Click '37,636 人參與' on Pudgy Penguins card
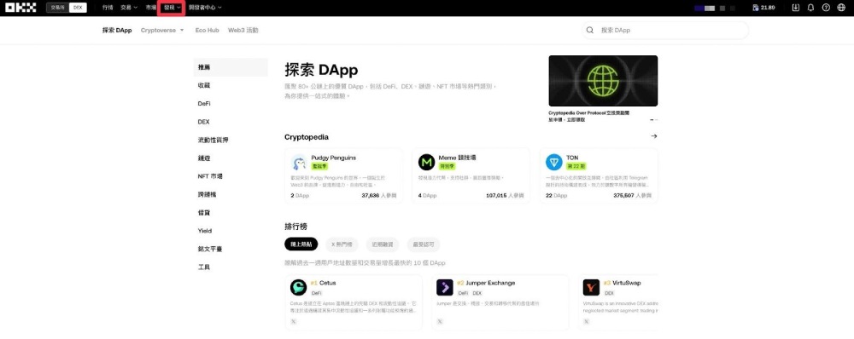This screenshot has height=339, width=854. point(378,195)
